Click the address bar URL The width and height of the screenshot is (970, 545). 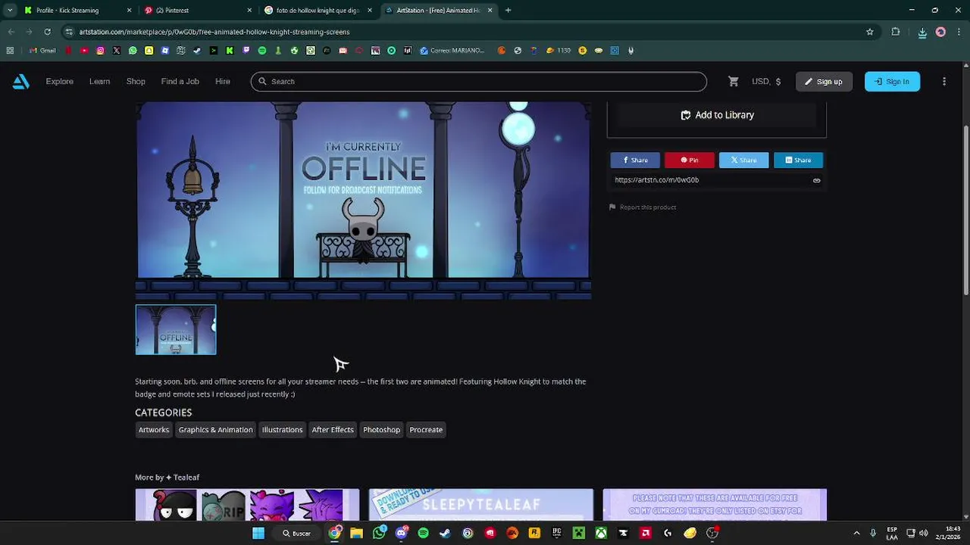pos(214,32)
